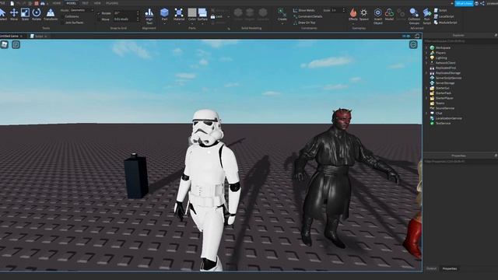Switch to the Script document tab
498x280 pixels.
tap(38, 37)
